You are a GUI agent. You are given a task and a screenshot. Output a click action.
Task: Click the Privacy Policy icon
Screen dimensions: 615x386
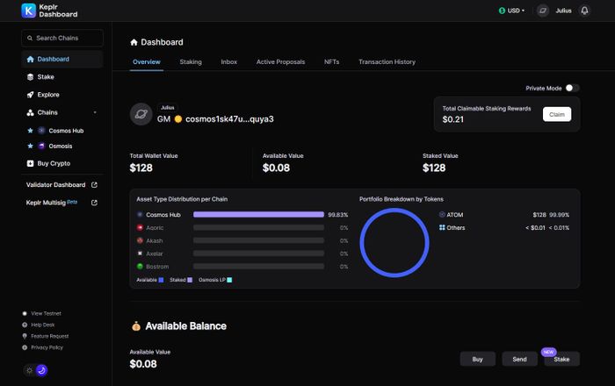(25, 347)
